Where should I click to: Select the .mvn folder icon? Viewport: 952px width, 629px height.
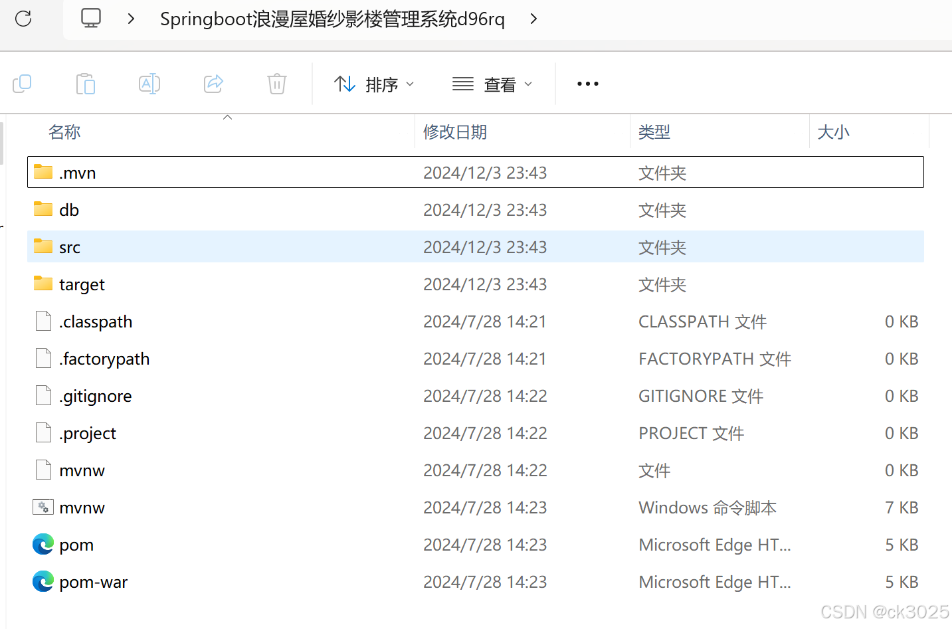point(43,172)
